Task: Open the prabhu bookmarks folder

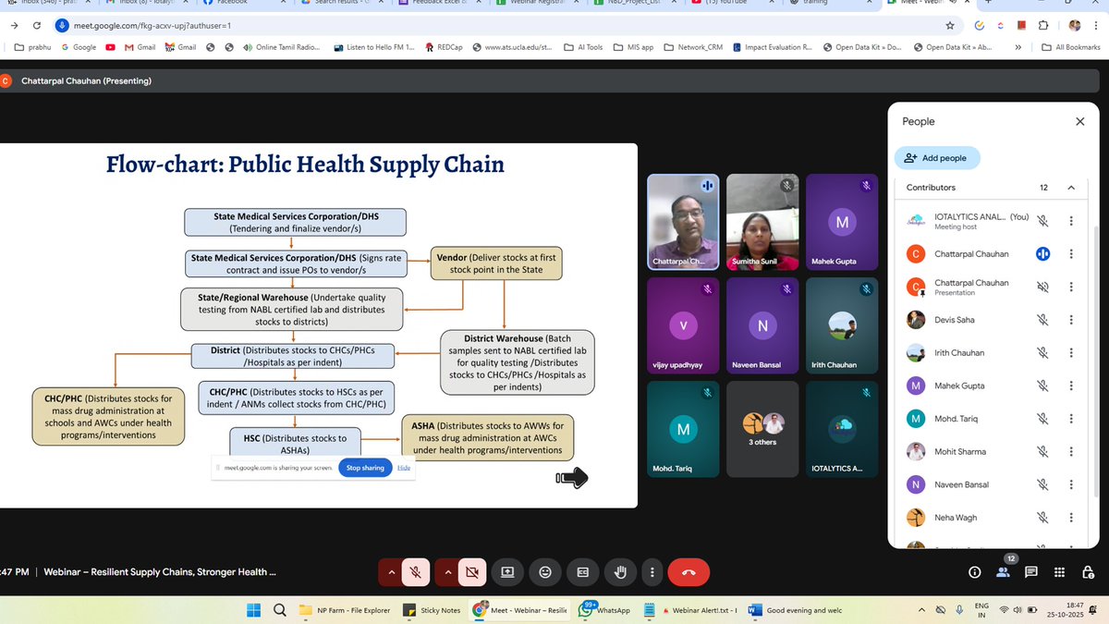Action: (x=32, y=47)
